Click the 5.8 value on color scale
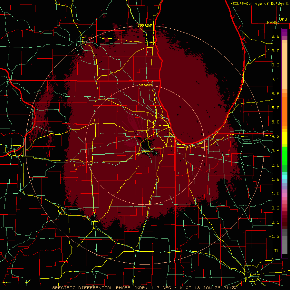This screenshot has width=290, height=290. pos(275,108)
